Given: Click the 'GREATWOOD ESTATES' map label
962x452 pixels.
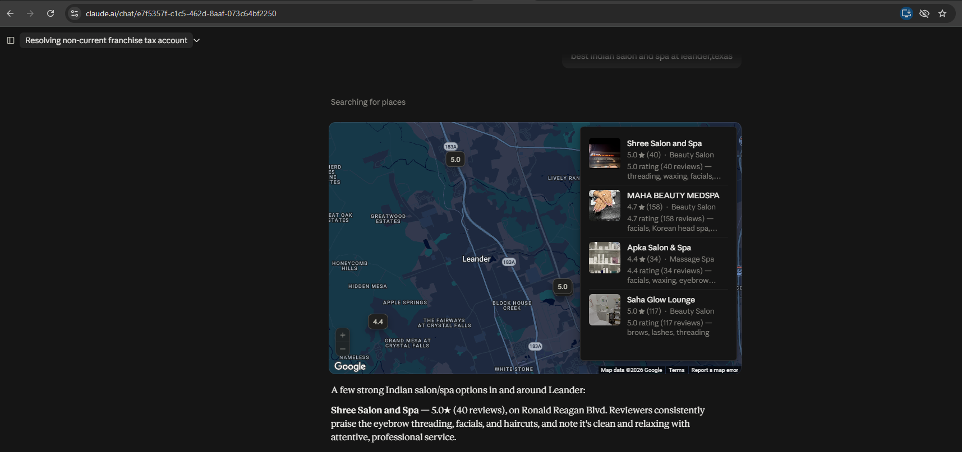Looking at the screenshot, I should coord(388,219).
